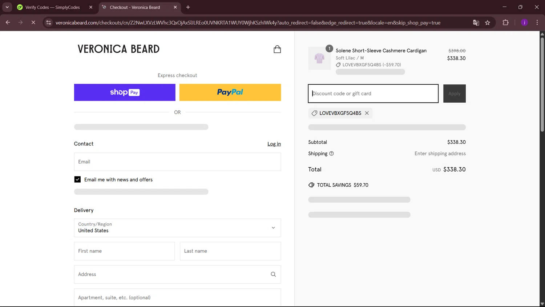View site information icon in address bar
Viewport: 545px width, 307px height.
tap(49, 23)
